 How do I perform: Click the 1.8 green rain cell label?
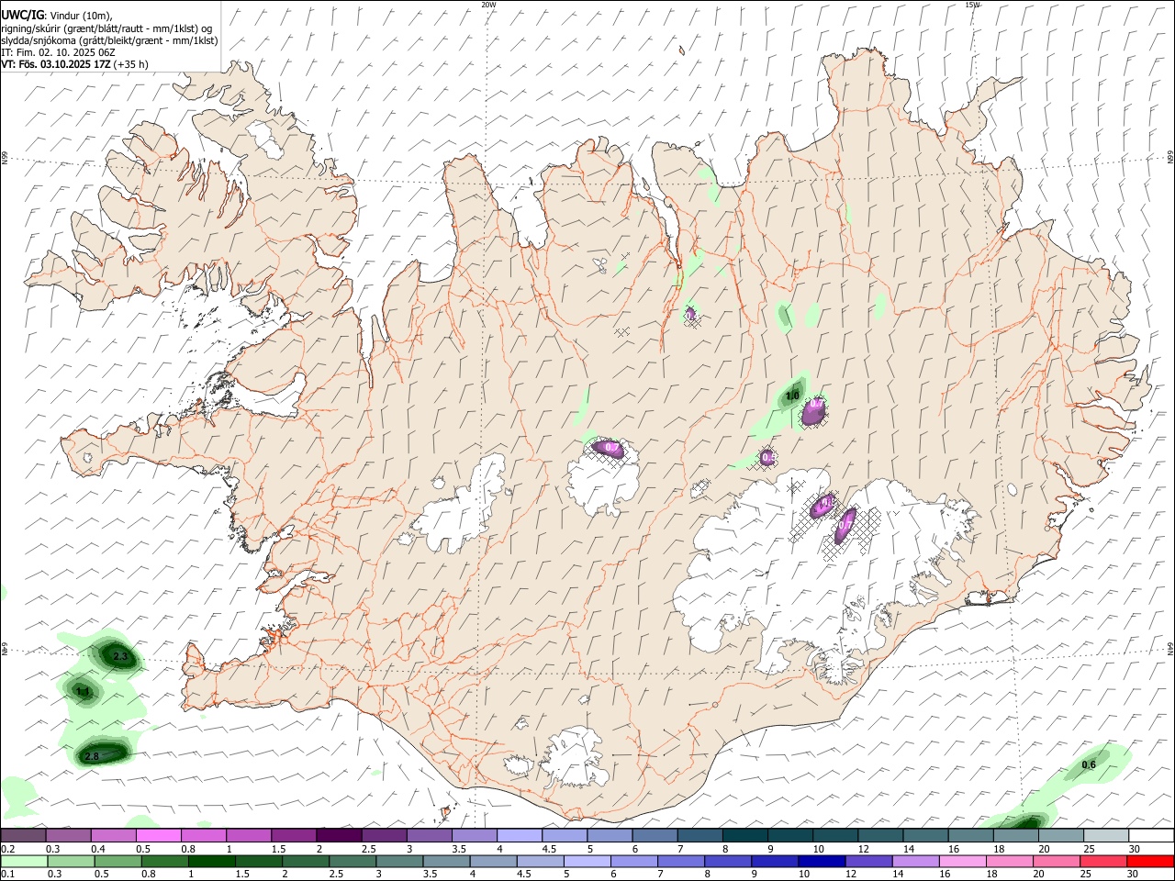[x=793, y=396]
